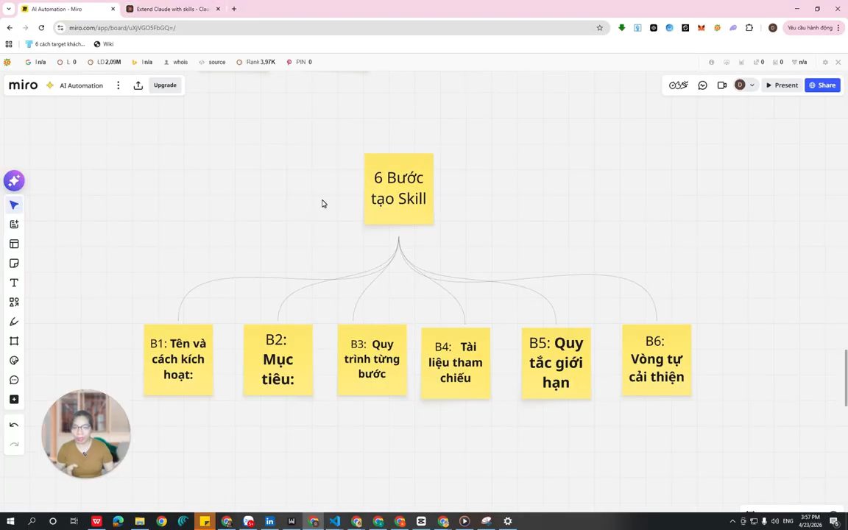Open the timer and activities tools
The height and width of the screenshot is (530, 848).
[x=678, y=85]
